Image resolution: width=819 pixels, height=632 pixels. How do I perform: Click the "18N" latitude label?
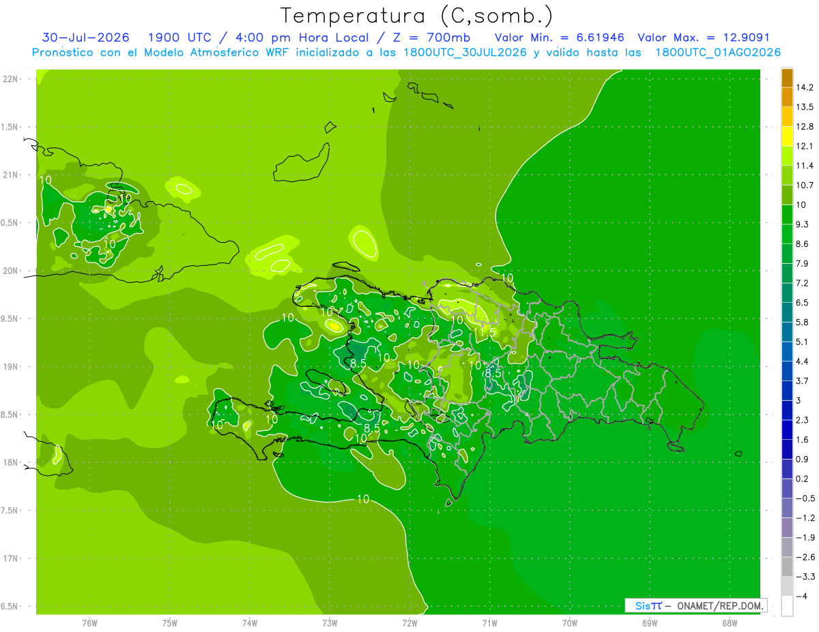pos(10,462)
